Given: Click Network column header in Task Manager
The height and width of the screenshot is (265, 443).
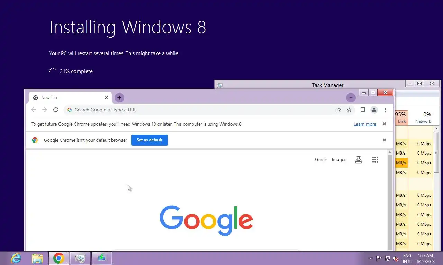Looking at the screenshot, I should click(421, 118).
